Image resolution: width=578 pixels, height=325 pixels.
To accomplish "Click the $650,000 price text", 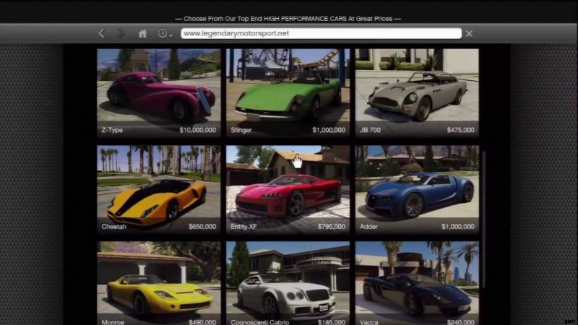I will tap(202, 227).
